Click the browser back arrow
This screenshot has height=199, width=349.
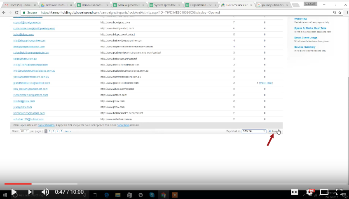click(4, 12)
